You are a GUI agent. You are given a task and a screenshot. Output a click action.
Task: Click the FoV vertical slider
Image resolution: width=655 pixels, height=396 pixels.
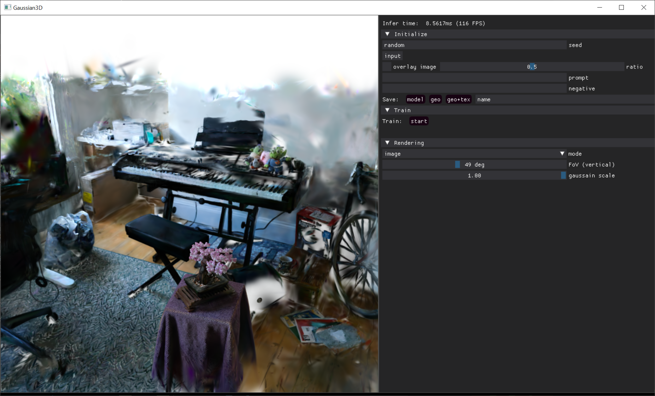474,165
